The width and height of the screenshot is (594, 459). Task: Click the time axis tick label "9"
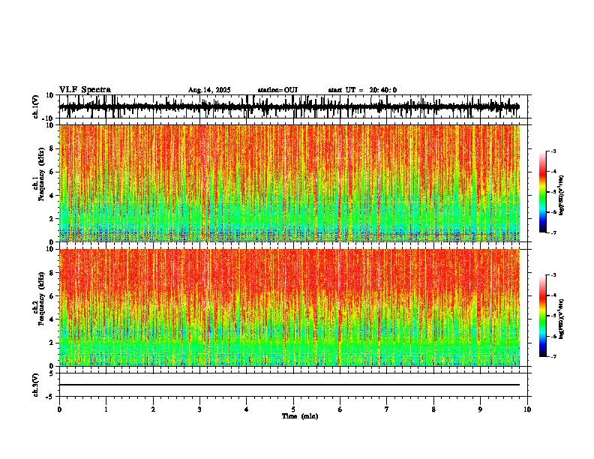click(x=480, y=409)
